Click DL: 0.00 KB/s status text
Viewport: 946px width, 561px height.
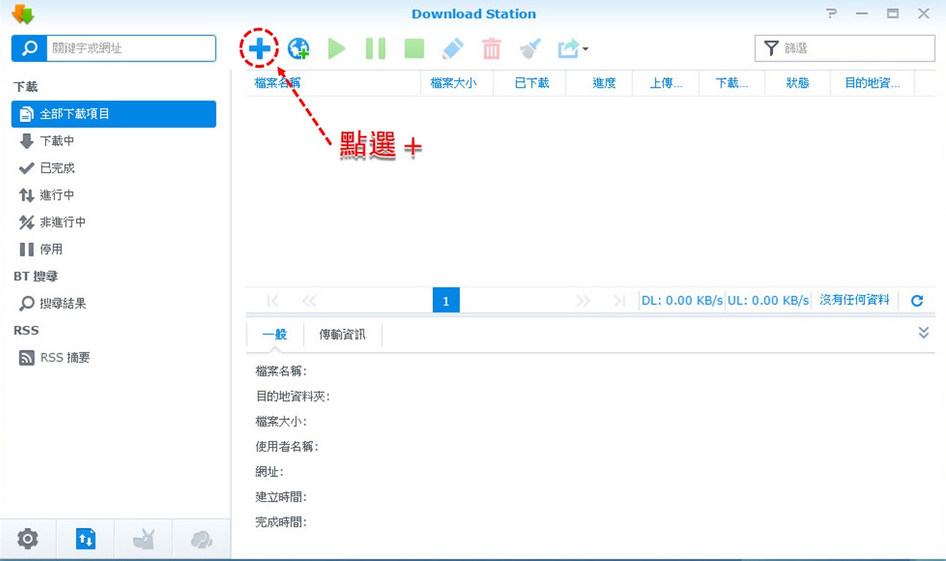click(682, 301)
